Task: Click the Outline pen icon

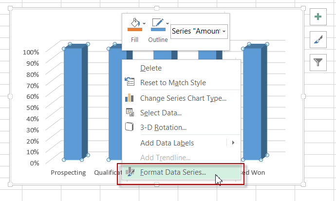Action: 158,22
